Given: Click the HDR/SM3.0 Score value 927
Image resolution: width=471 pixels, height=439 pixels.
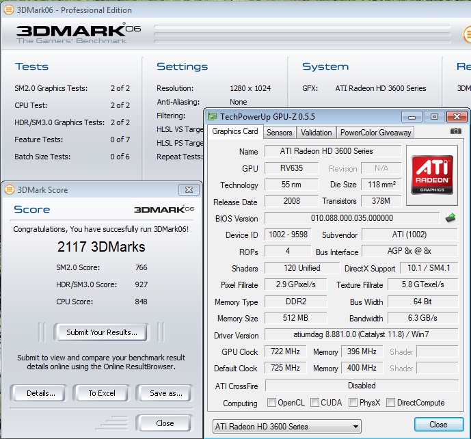Looking at the screenshot, I should pos(142,284).
